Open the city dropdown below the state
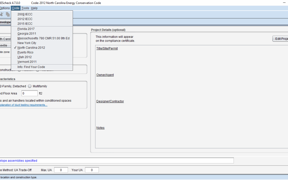This screenshot has height=180, width=288. pos(5,45)
